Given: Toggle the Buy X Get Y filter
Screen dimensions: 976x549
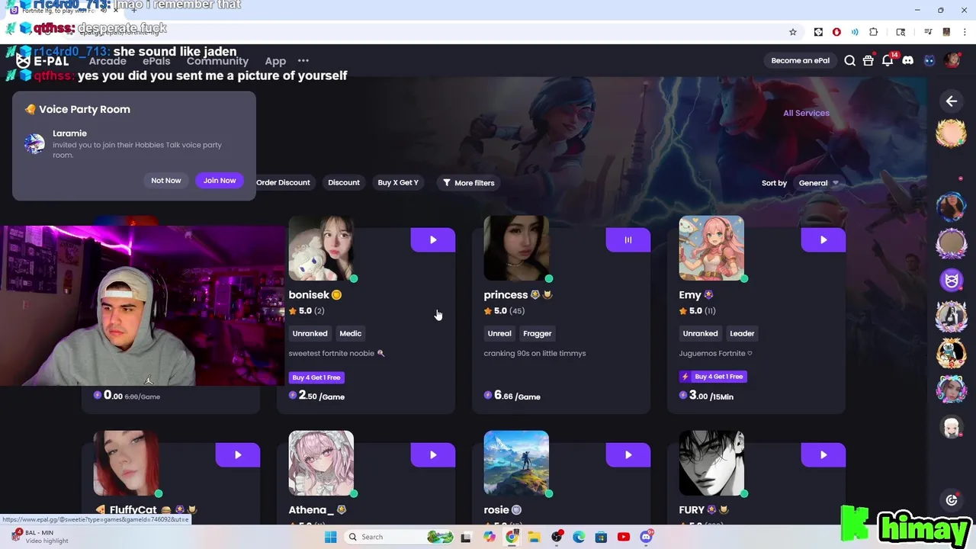Looking at the screenshot, I should [398, 183].
